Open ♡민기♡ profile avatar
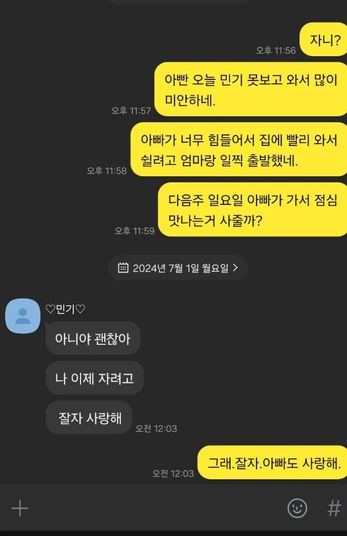Screen dimensions: 347x536 pyautogui.click(x=23, y=316)
